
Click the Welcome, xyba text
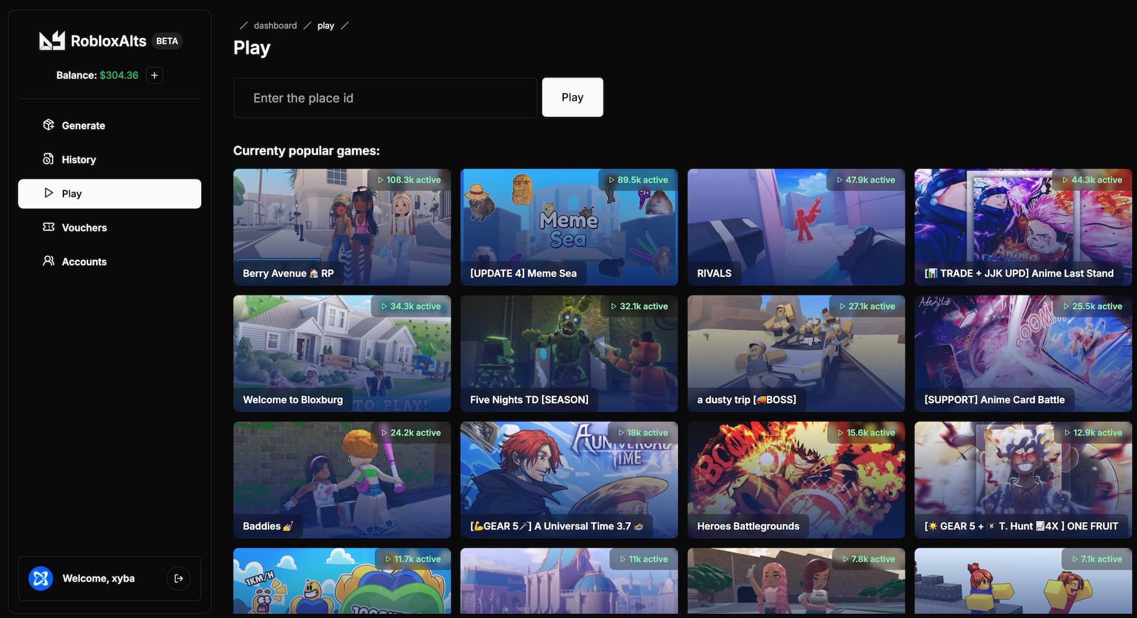98,578
